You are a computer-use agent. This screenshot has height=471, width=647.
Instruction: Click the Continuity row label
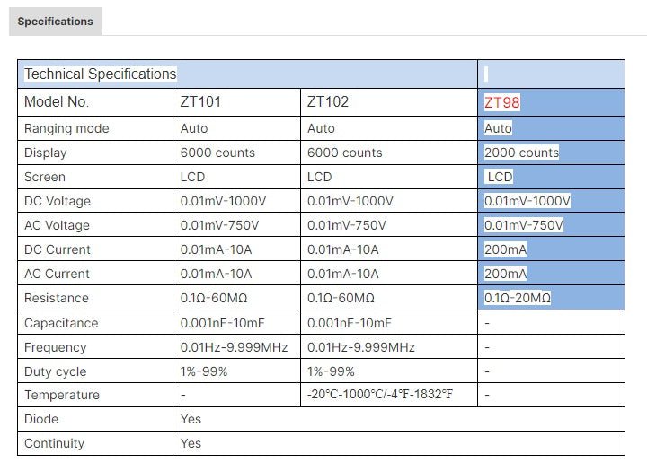(x=54, y=443)
